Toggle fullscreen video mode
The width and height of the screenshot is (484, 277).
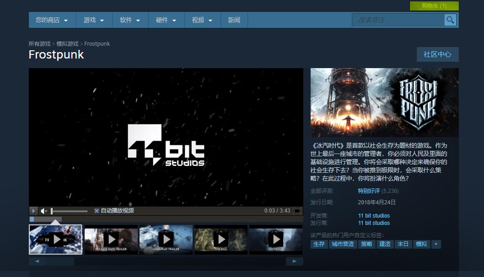tap(297, 211)
